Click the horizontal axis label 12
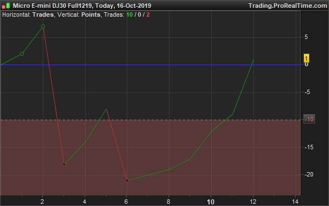Image resolution: width=329 pixels, height=206 pixels. (253, 202)
